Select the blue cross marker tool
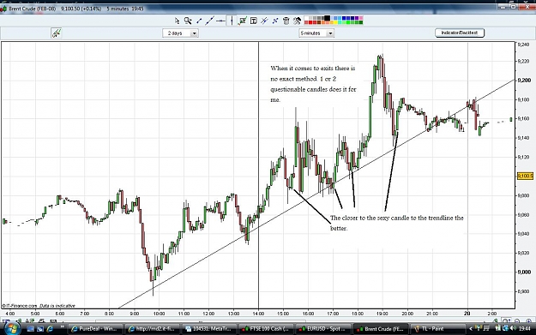The width and height of the screenshot is (536, 335). click(275, 21)
